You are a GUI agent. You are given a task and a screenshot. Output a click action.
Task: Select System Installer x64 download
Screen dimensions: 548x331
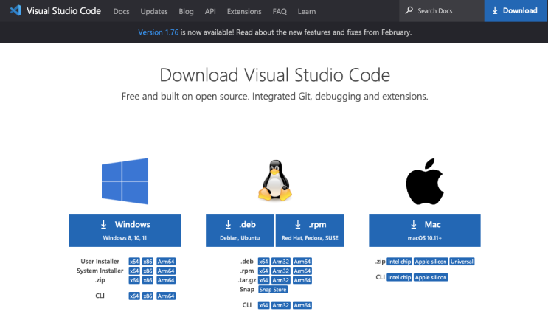point(134,271)
